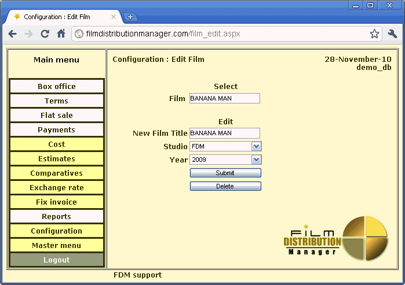The height and width of the screenshot is (285, 405).
Task: Focus the New Film Title field
Action: [x=224, y=133]
